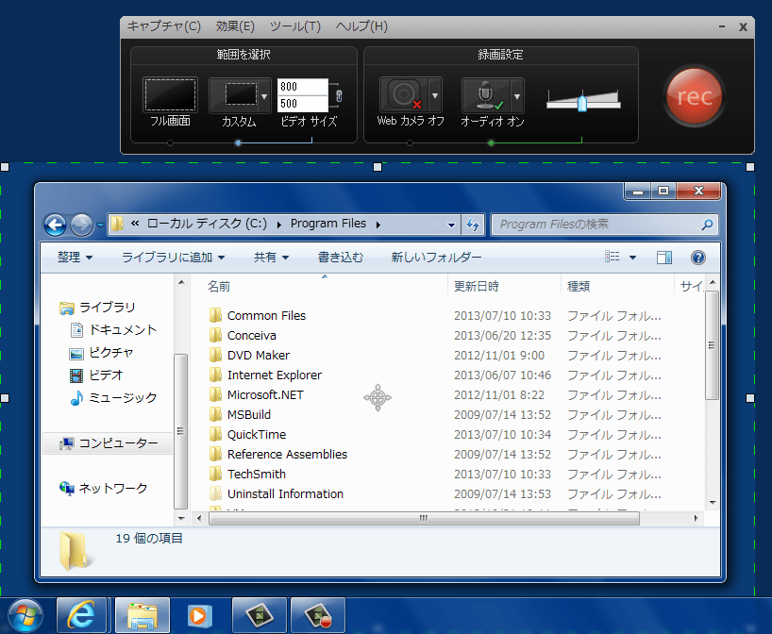Choose the custom capture region icon

[234, 95]
